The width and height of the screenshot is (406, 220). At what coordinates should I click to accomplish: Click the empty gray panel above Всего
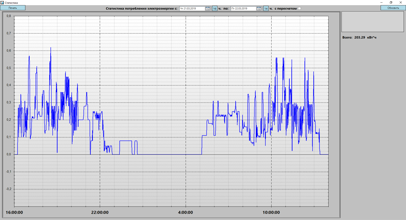(x=372, y=22)
